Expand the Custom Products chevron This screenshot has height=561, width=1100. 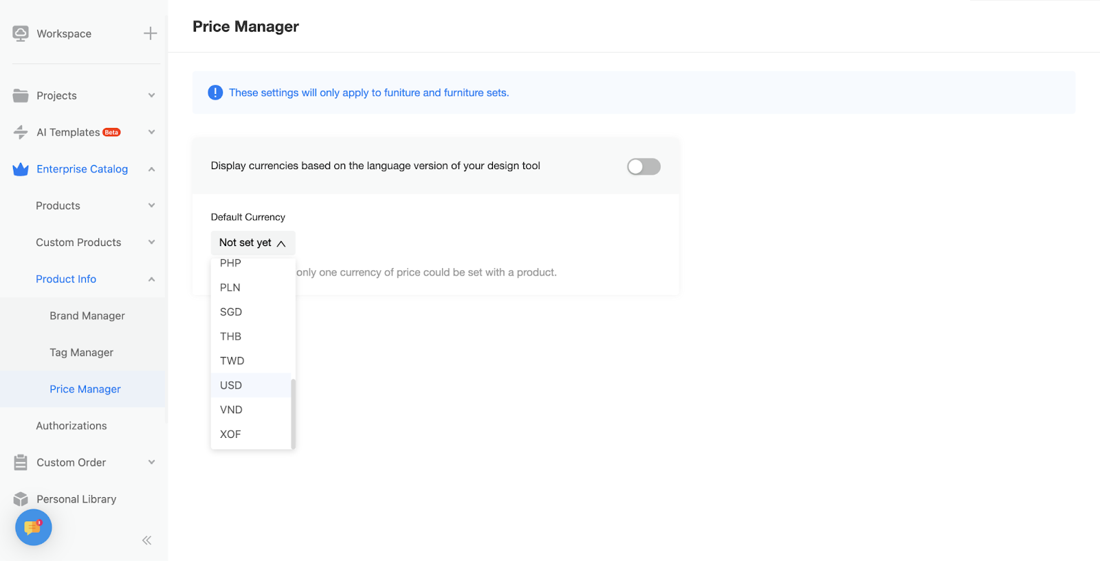click(x=151, y=242)
